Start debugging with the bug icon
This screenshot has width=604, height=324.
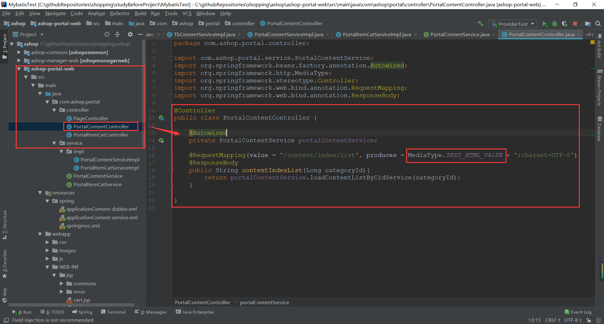pyautogui.click(x=555, y=24)
